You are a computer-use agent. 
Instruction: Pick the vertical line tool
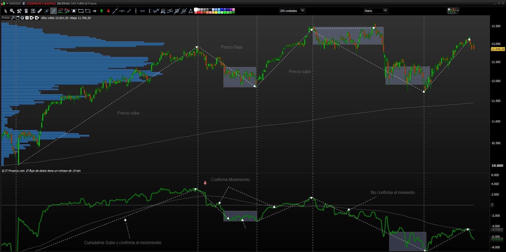136,11
